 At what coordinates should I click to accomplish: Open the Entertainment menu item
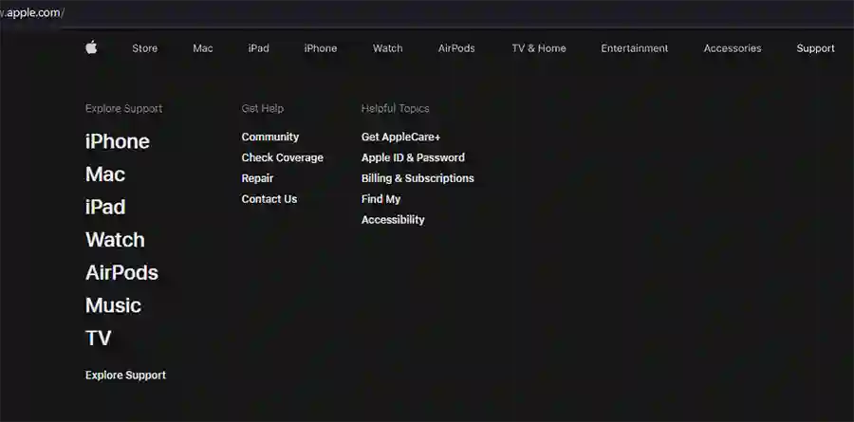(635, 48)
